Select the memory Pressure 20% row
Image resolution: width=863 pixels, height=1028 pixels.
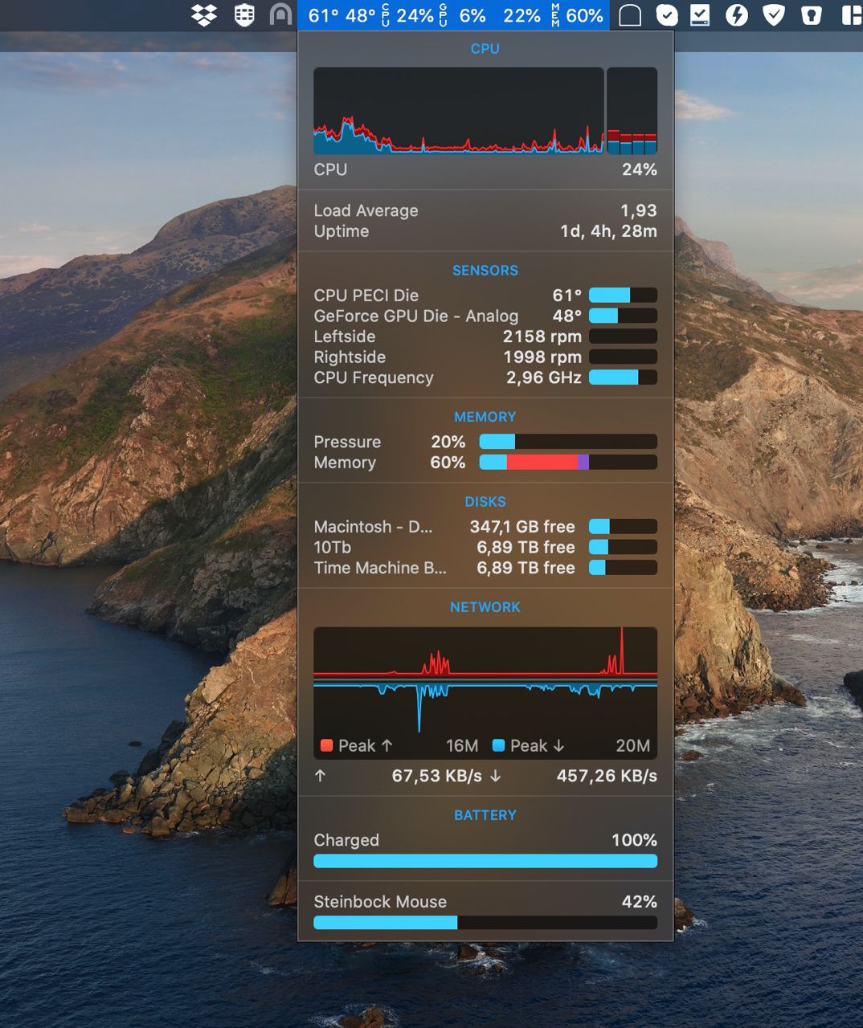[485, 442]
